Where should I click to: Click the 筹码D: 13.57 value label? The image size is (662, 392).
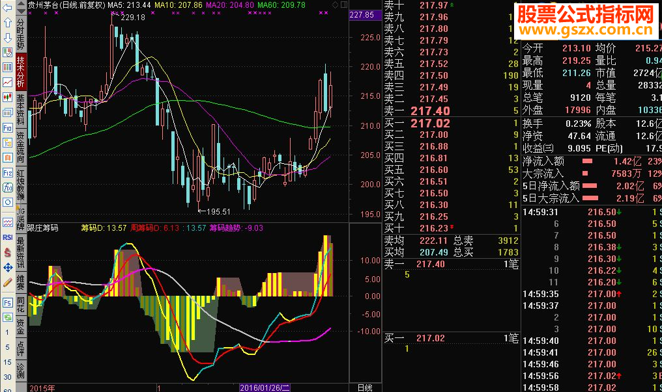(x=104, y=228)
